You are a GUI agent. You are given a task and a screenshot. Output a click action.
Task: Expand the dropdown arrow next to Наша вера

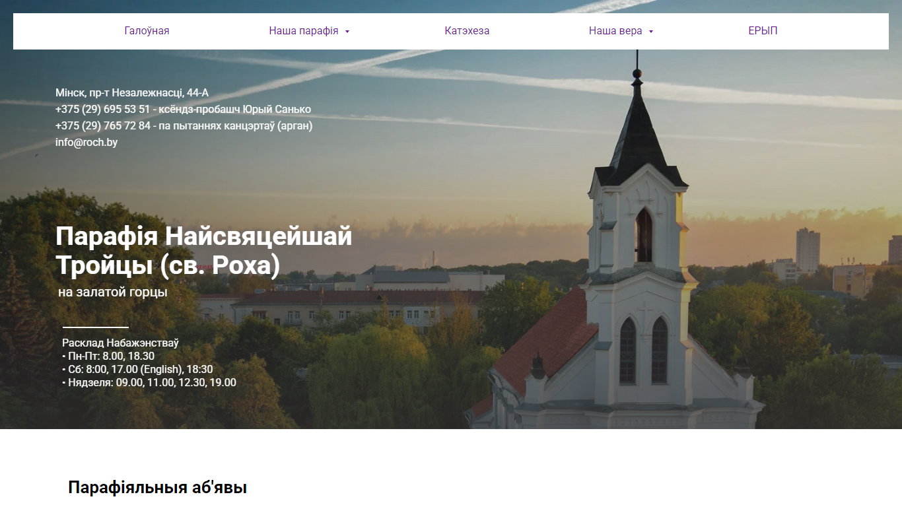tap(651, 32)
